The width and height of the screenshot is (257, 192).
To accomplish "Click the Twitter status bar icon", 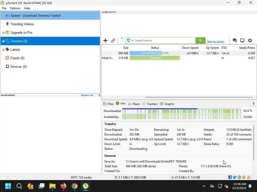I will coord(235,177).
